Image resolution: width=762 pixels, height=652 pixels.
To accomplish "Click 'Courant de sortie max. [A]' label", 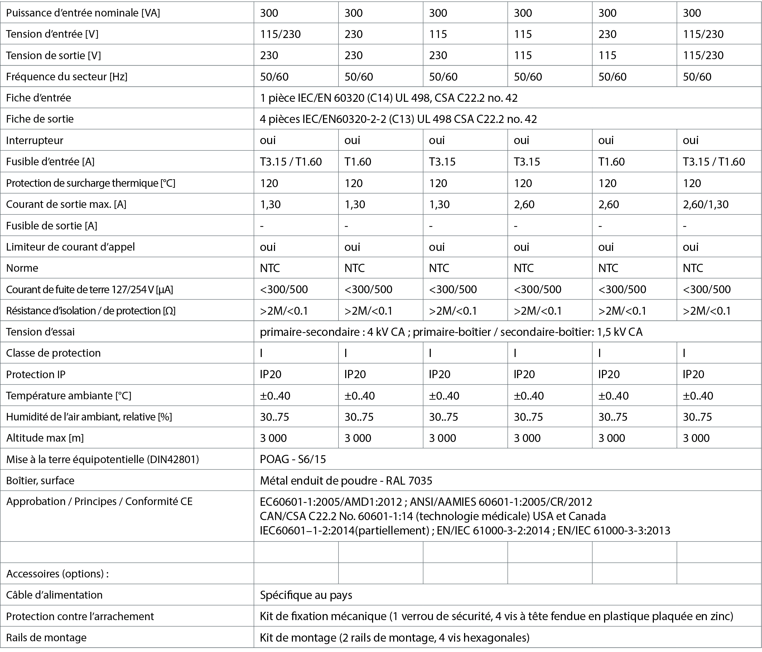I will [x=66, y=204].
